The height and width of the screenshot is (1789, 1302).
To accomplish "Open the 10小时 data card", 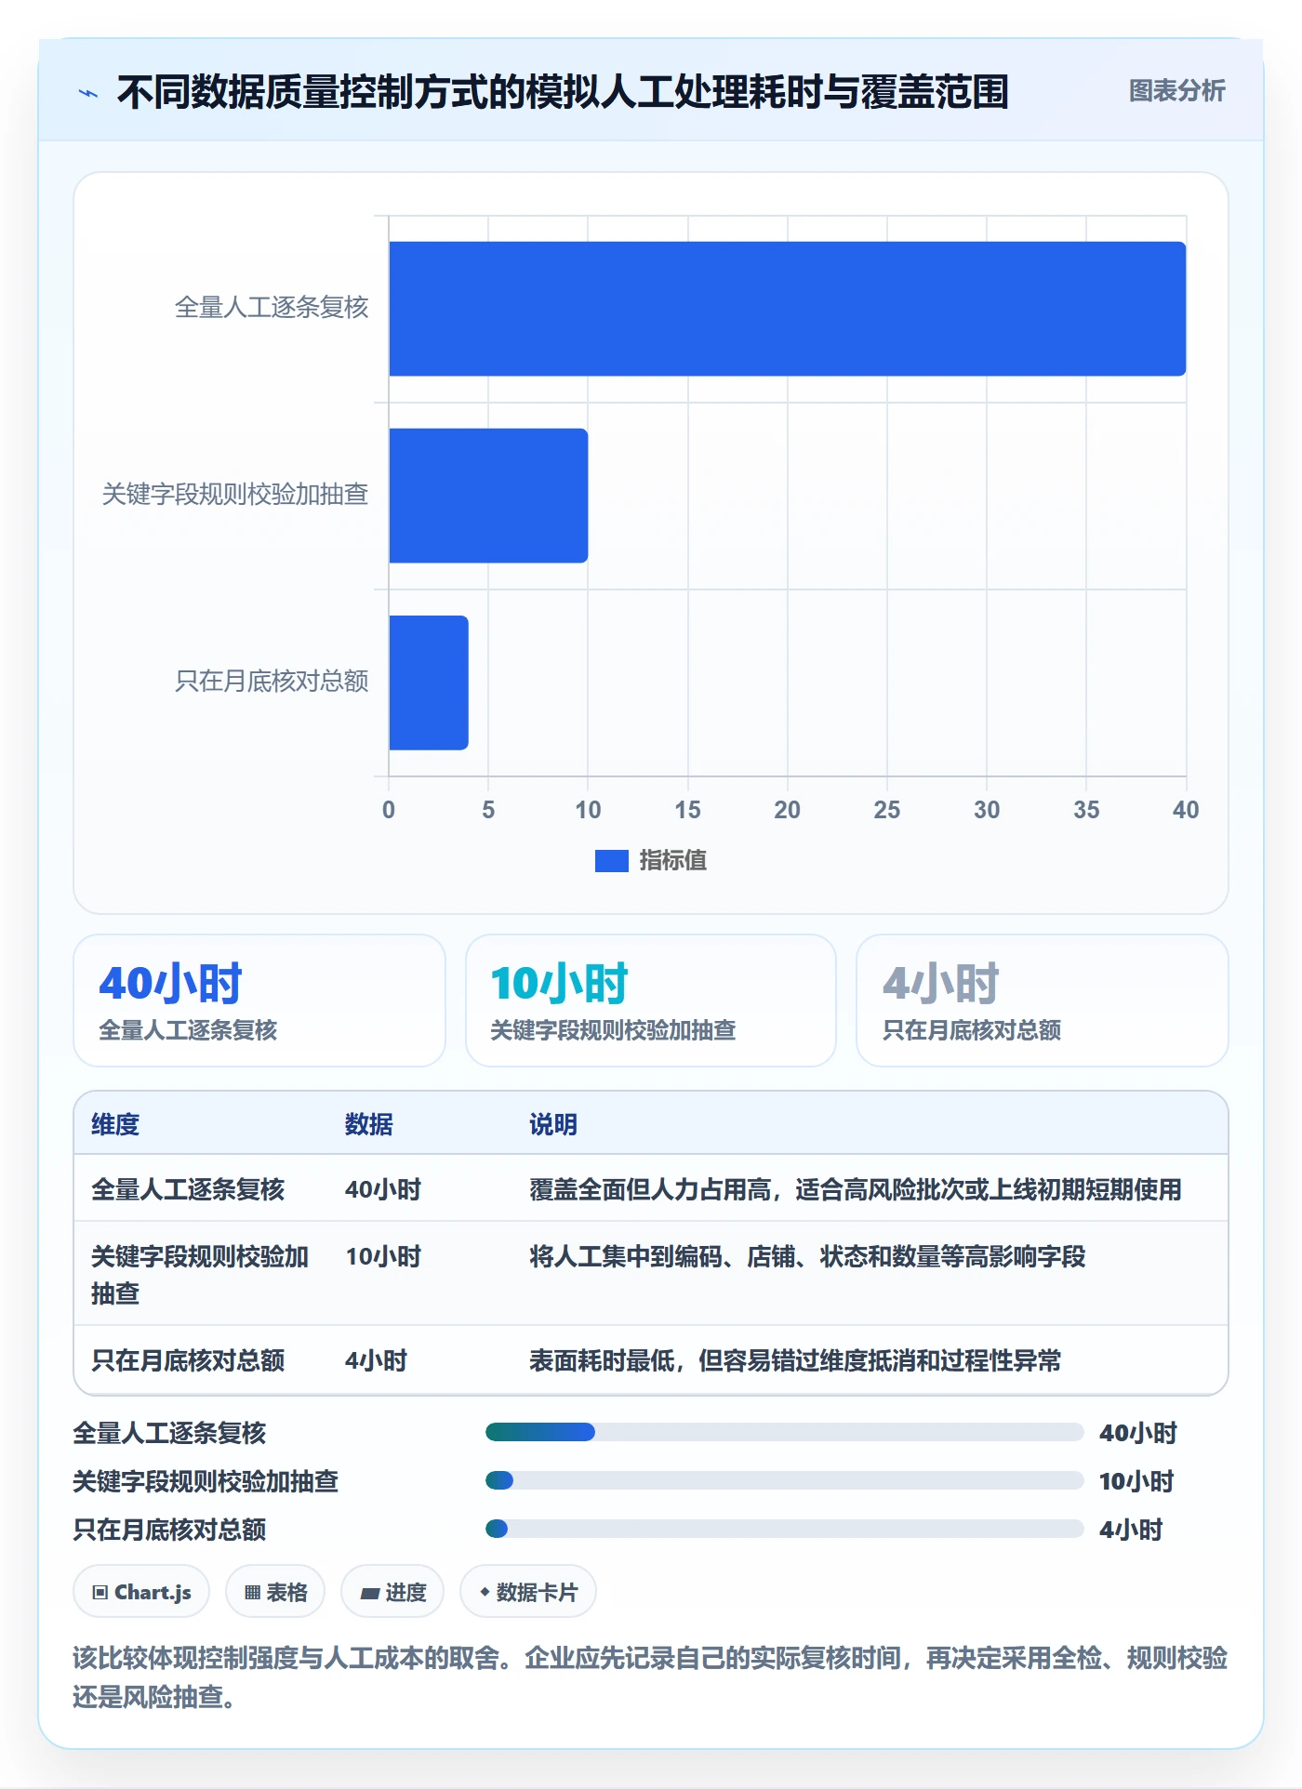I will [651, 1001].
